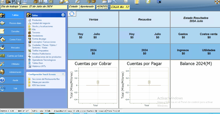Image resolution: width=220 pixels, height=114 pixels.
Task: Select the Conteo Físico sidebar icon
Action: [x=2, y=40]
